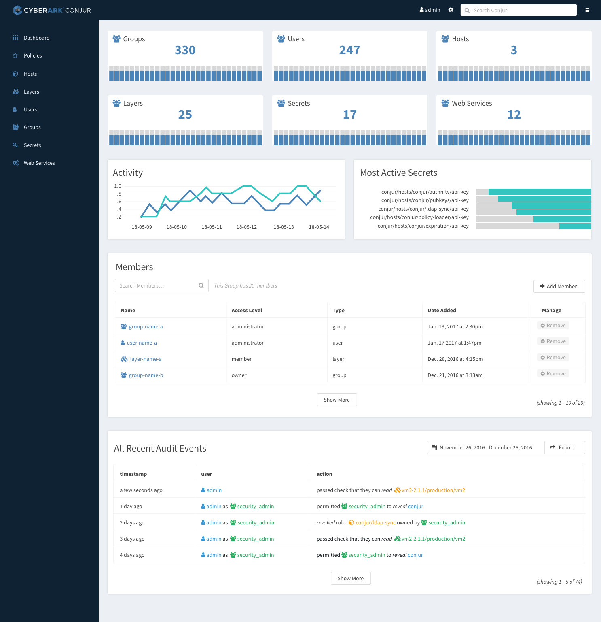
Task: Open the settings gear icon in header
Action: [451, 10]
